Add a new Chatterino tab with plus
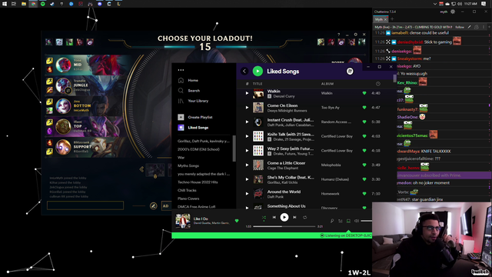The image size is (492, 277). pyautogui.click(x=392, y=19)
